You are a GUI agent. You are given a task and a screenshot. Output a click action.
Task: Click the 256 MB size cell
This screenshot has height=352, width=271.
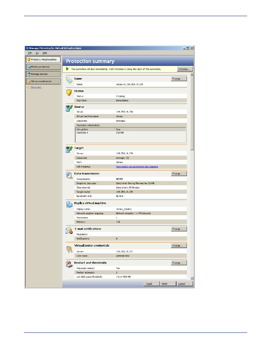(120, 133)
